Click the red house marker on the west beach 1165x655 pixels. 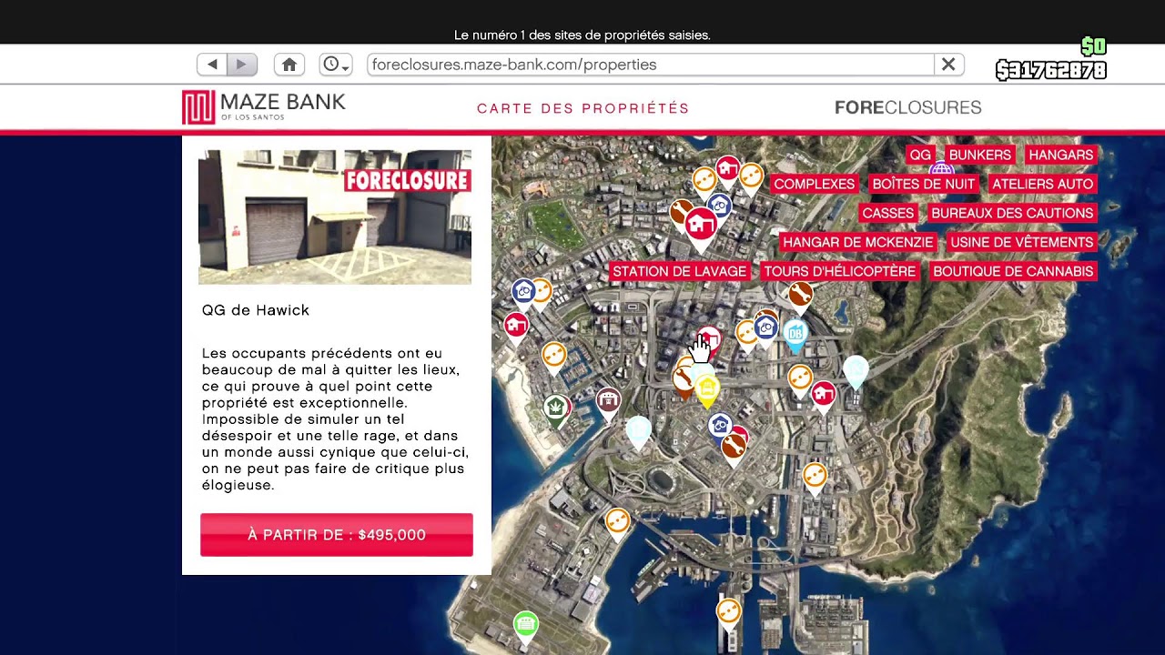[x=516, y=327]
